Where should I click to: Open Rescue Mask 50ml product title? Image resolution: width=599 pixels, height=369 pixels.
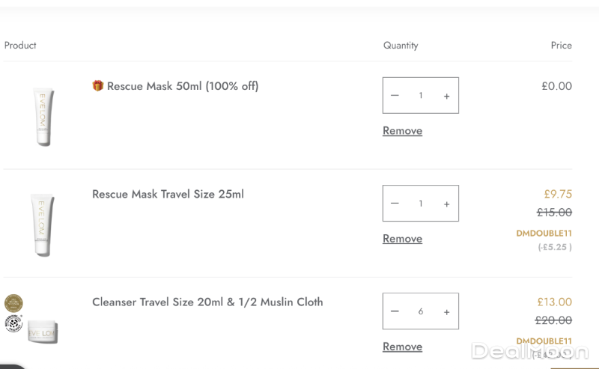click(x=183, y=86)
